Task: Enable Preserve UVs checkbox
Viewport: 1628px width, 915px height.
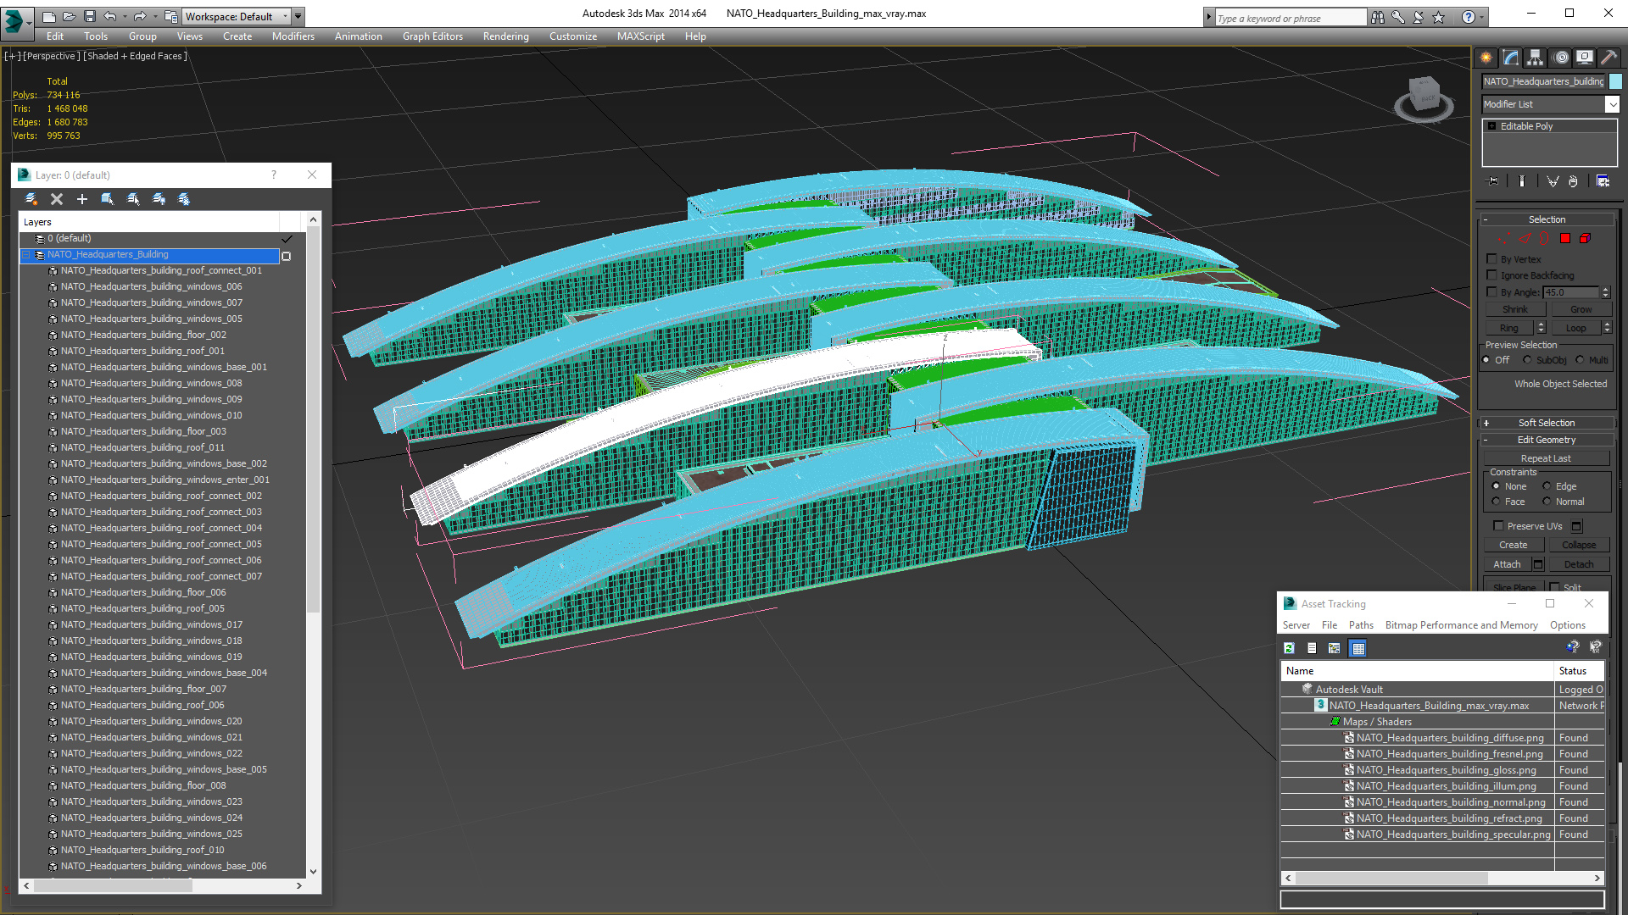Action: coord(1498,526)
